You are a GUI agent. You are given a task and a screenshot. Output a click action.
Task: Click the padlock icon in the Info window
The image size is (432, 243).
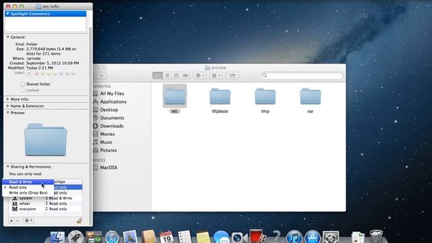80,221
